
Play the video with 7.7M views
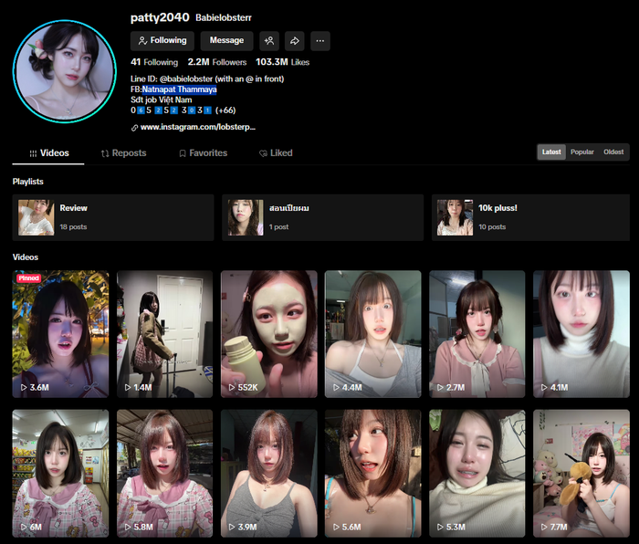pyautogui.click(x=582, y=473)
